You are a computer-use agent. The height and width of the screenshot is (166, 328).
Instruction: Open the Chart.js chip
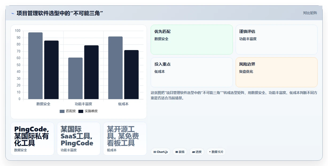point(161,152)
